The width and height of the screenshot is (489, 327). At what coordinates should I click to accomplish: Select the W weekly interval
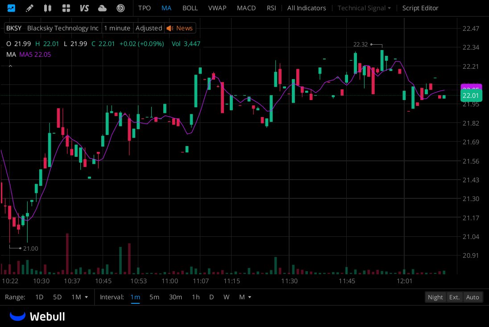226,297
